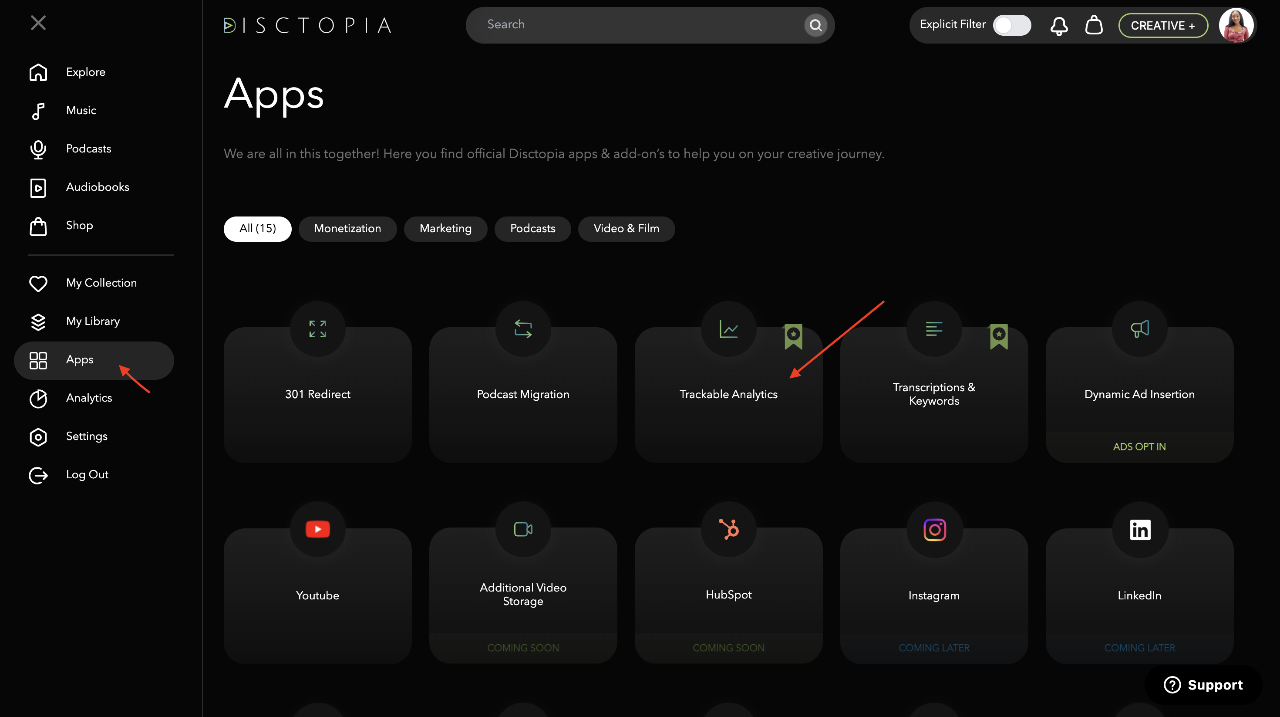This screenshot has height=717, width=1280.
Task: Click the search magnifier icon
Action: (x=815, y=25)
